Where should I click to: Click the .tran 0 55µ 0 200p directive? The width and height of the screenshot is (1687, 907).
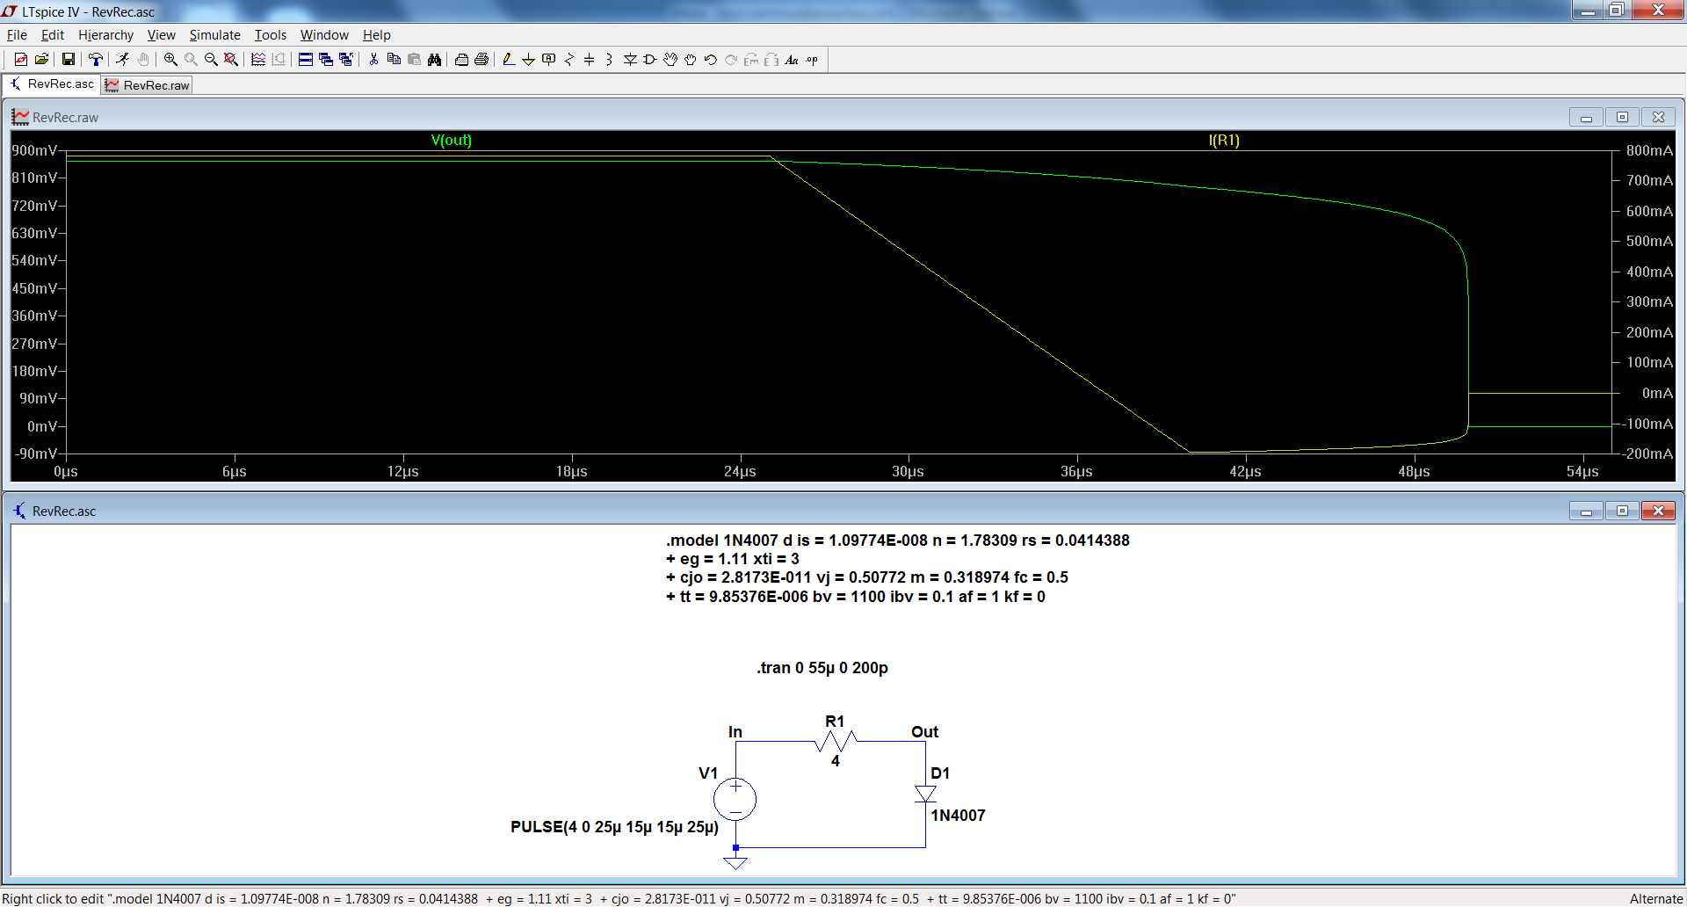pos(822,668)
